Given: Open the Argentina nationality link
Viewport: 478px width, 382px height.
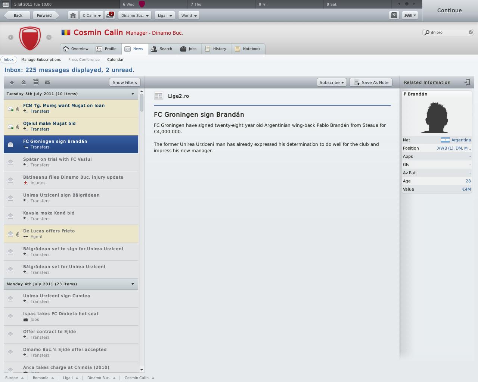Looking at the screenshot, I should coord(461,140).
